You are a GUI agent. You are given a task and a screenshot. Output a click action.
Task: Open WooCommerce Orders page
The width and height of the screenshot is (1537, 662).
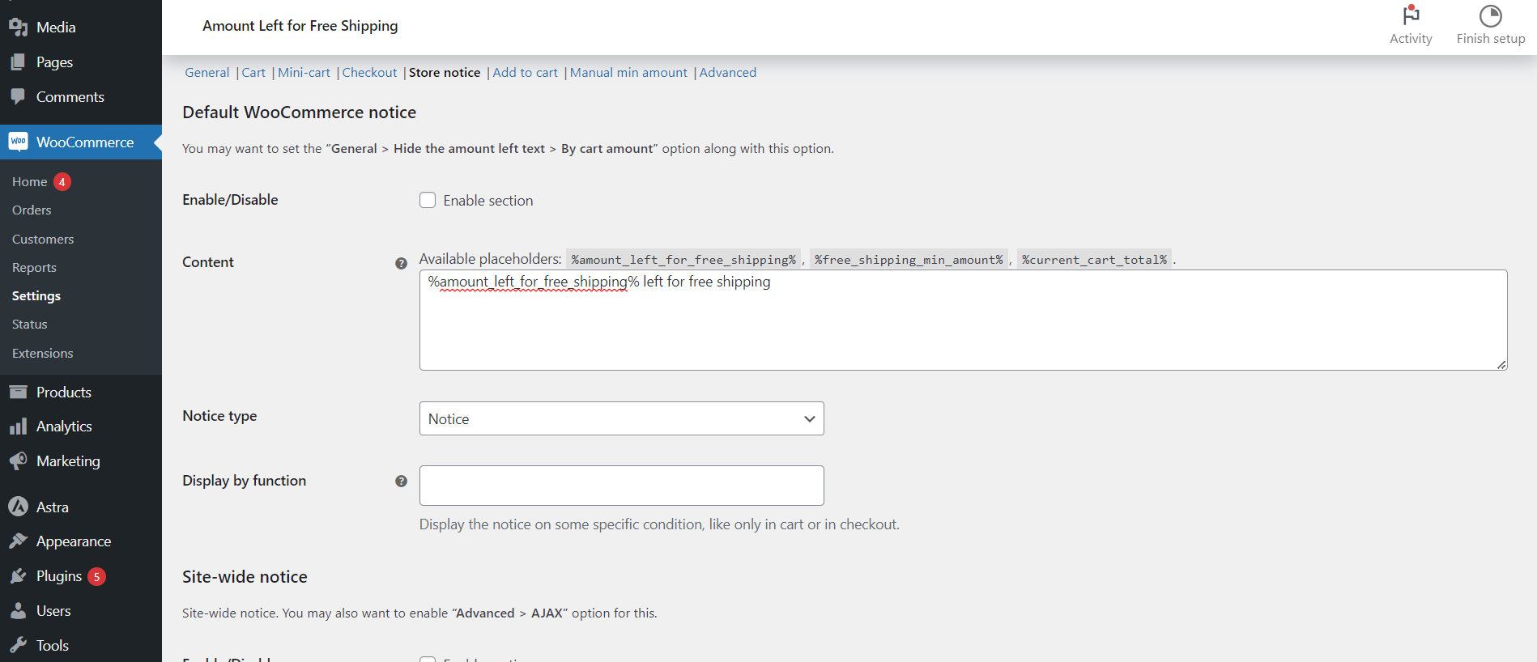(x=32, y=210)
